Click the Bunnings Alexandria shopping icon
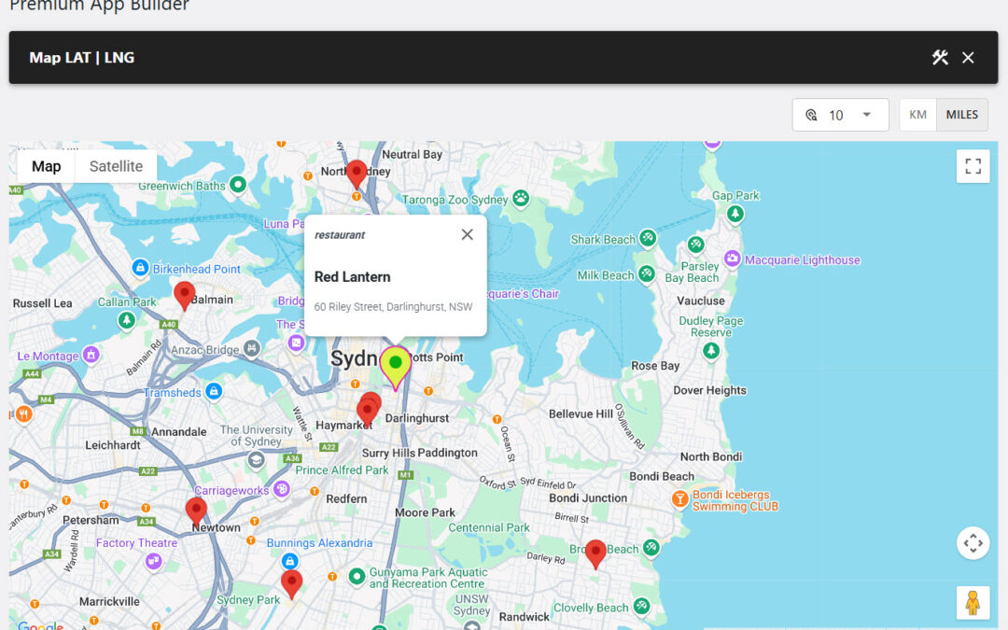 [290, 561]
